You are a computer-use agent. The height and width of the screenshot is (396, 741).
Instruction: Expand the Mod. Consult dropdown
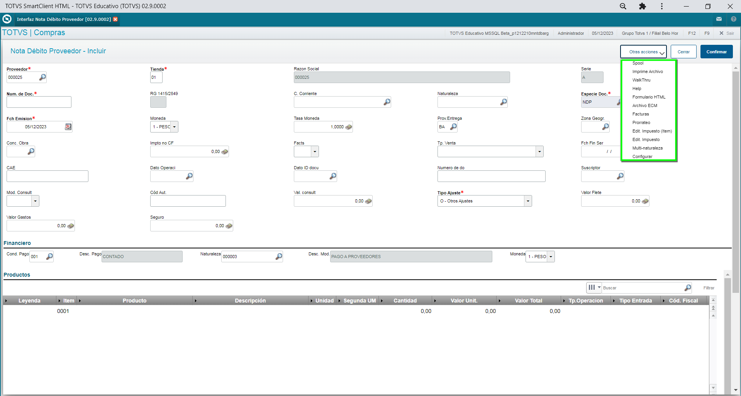[36, 201]
